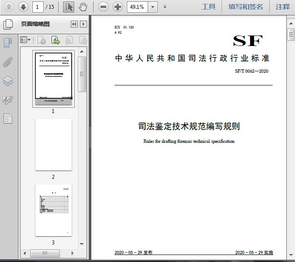
Task: Zoom out with the minus button
Action: 103,7
